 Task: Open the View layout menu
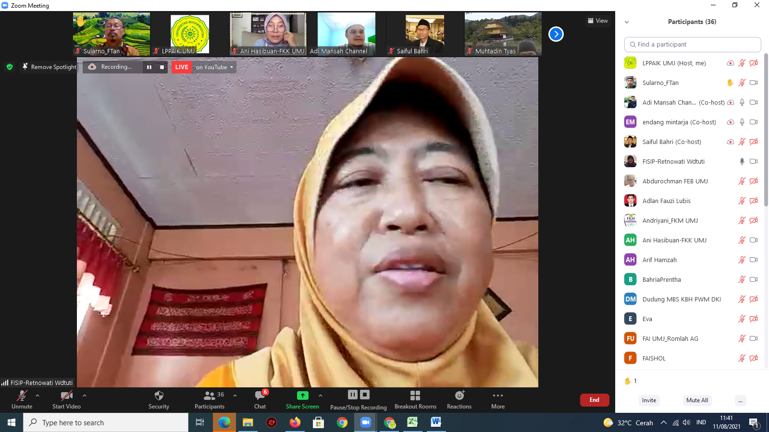point(598,21)
